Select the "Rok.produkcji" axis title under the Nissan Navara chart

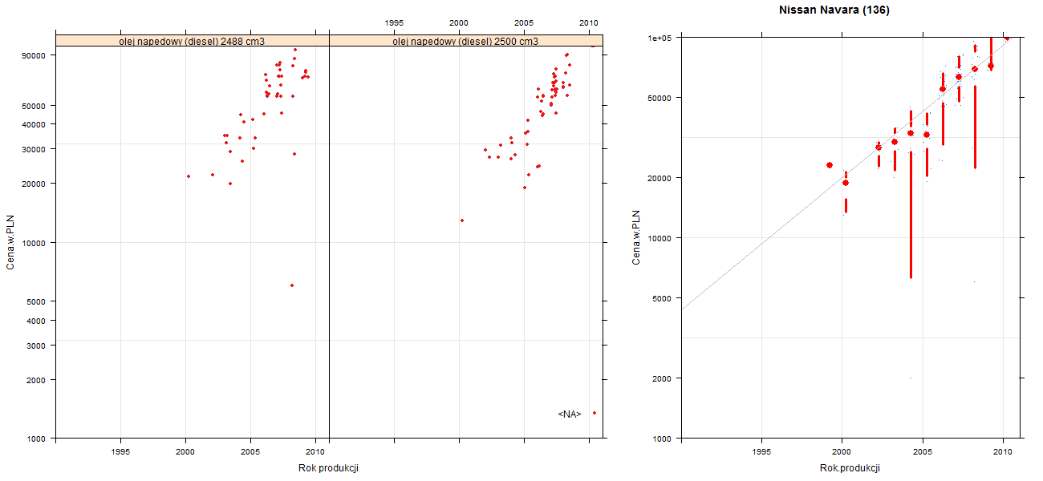pyautogui.click(x=850, y=468)
